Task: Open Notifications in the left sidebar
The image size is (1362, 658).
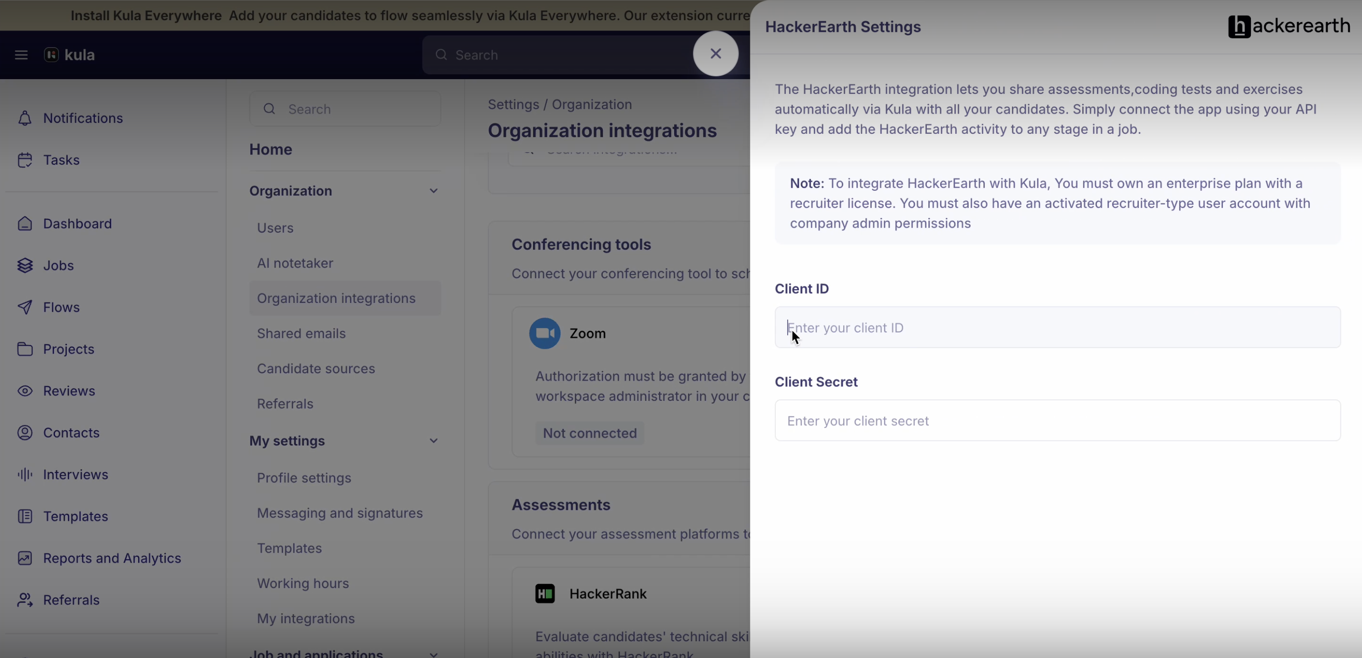Action: pos(83,118)
